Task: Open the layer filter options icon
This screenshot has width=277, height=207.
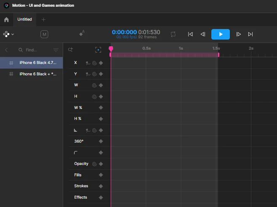Action: tap(56, 50)
